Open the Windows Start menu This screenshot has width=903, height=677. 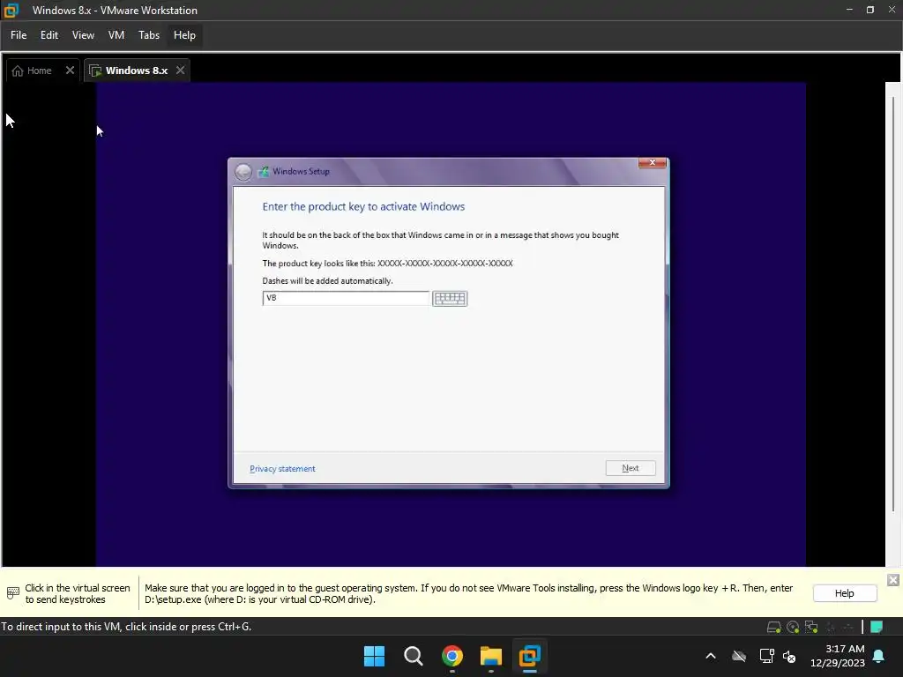point(374,656)
